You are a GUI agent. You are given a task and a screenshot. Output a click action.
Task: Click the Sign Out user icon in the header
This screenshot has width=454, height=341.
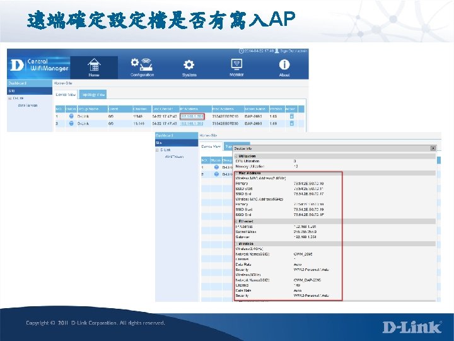pyautogui.click(x=277, y=51)
